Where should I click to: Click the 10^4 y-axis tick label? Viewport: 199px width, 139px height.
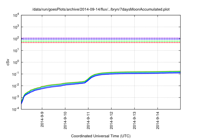tap(16, 15)
